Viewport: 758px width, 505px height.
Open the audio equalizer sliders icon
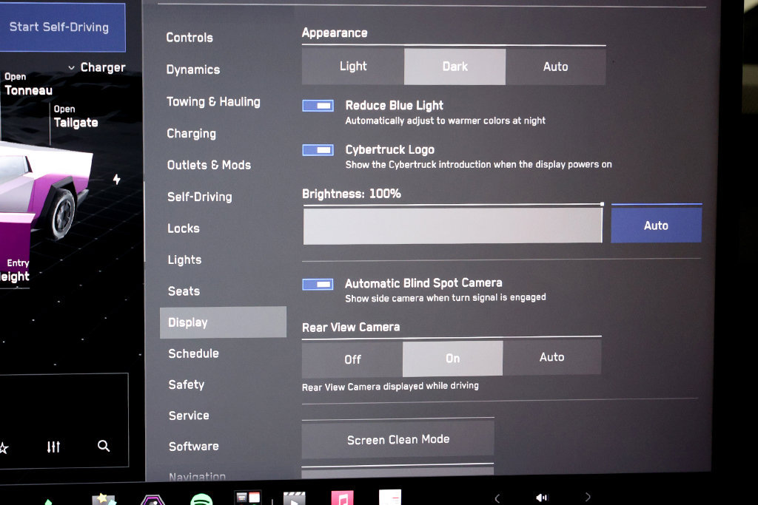[x=53, y=447]
